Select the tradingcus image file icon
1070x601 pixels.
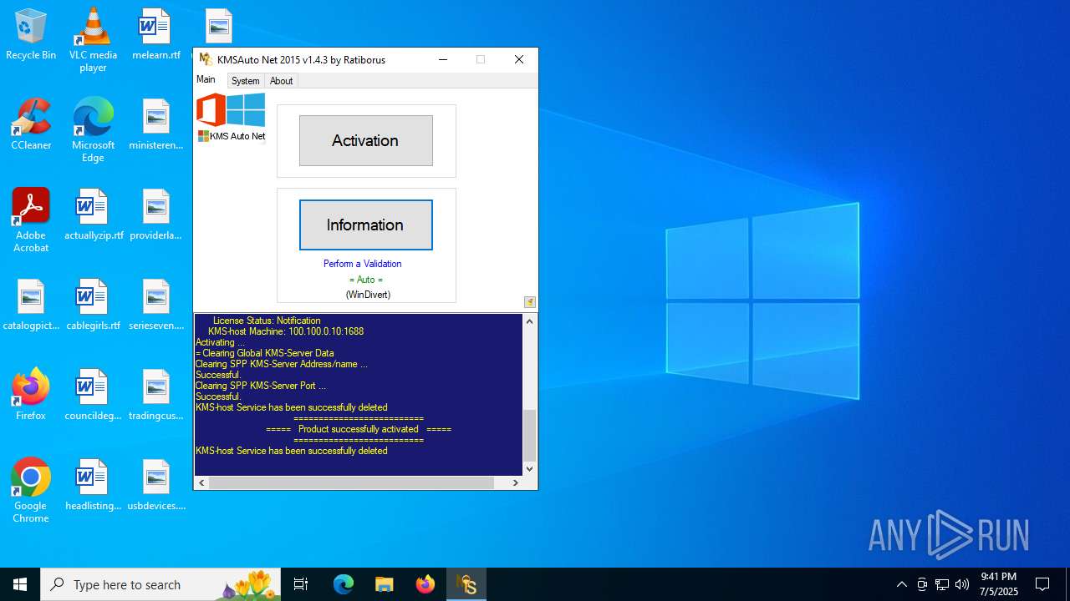click(x=155, y=396)
